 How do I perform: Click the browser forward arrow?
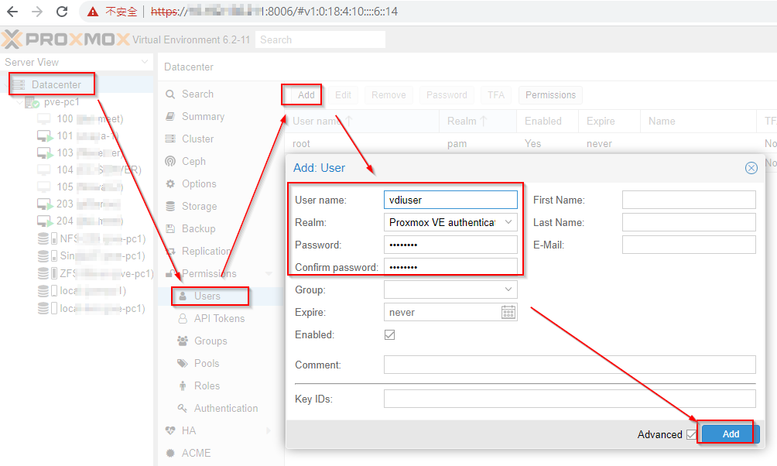click(x=37, y=12)
